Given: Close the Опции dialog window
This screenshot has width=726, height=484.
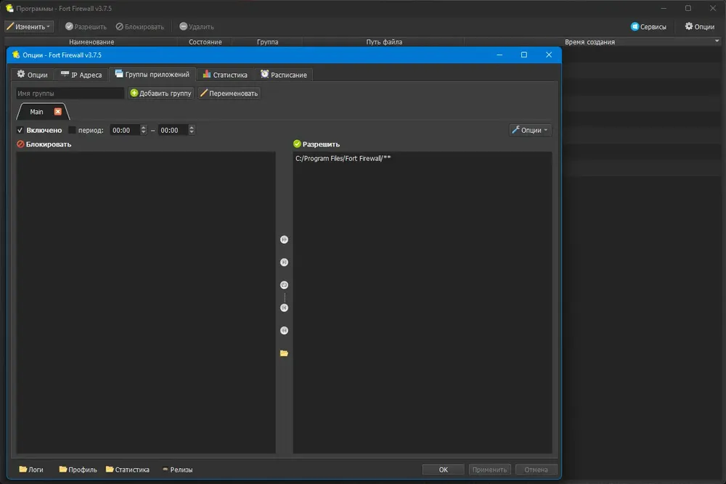Looking at the screenshot, I should click(x=549, y=54).
